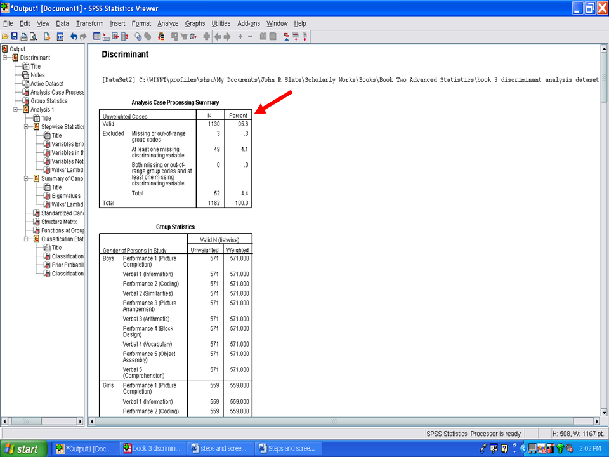This screenshot has width=609, height=457.
Task: Collapse the Analysis 1 outline branch
Action: (16, 110)
